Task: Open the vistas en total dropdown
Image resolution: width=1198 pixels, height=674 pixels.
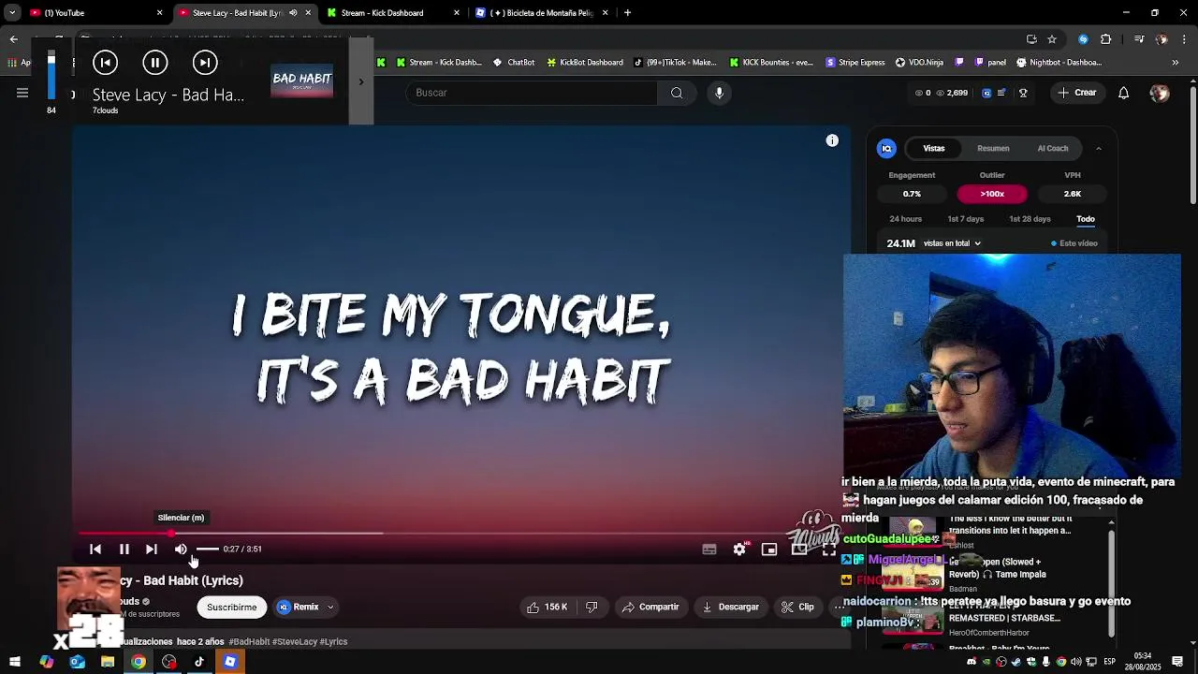Action: (x=952, y=243)
